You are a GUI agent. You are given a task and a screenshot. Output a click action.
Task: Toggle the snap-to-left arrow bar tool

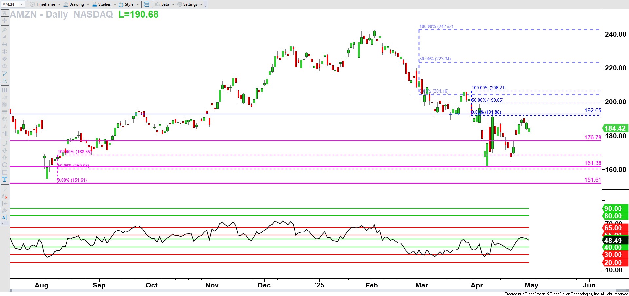pos(5,204)
